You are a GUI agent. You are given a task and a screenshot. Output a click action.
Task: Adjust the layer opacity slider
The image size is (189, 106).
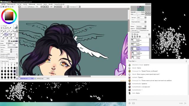click(141, 29)
